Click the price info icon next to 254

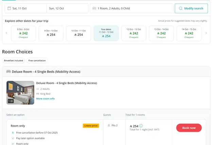click(141, 126)
